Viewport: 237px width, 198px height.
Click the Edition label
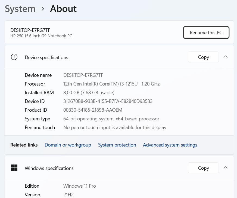click(32, 186)
